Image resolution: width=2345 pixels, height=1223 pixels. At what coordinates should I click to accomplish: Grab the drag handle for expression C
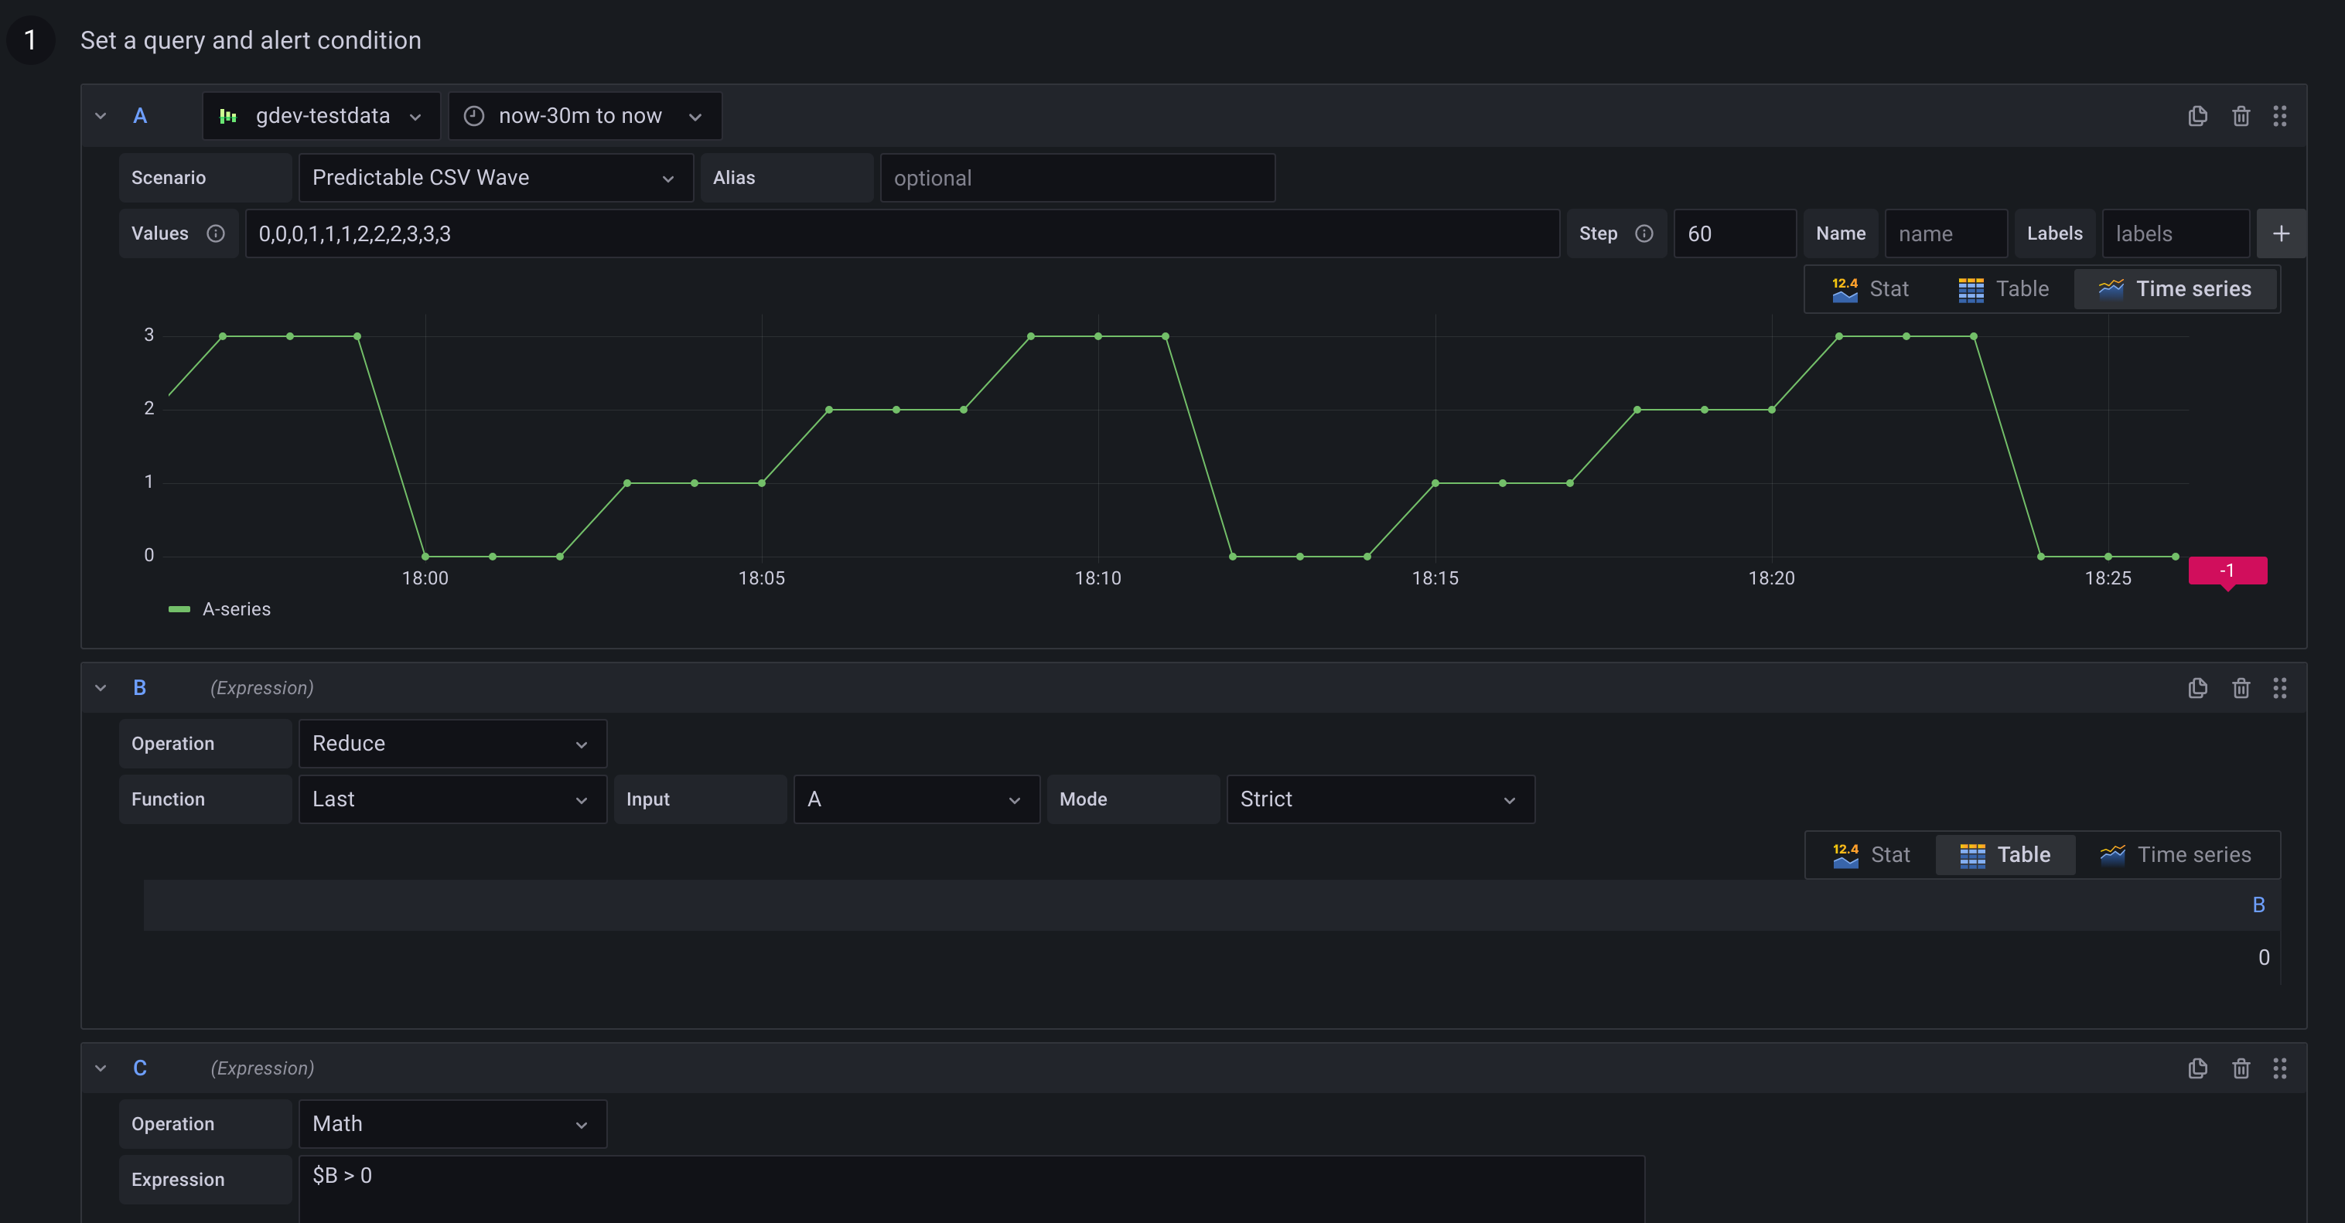pyautogui.click(x=2279, y=1068)
